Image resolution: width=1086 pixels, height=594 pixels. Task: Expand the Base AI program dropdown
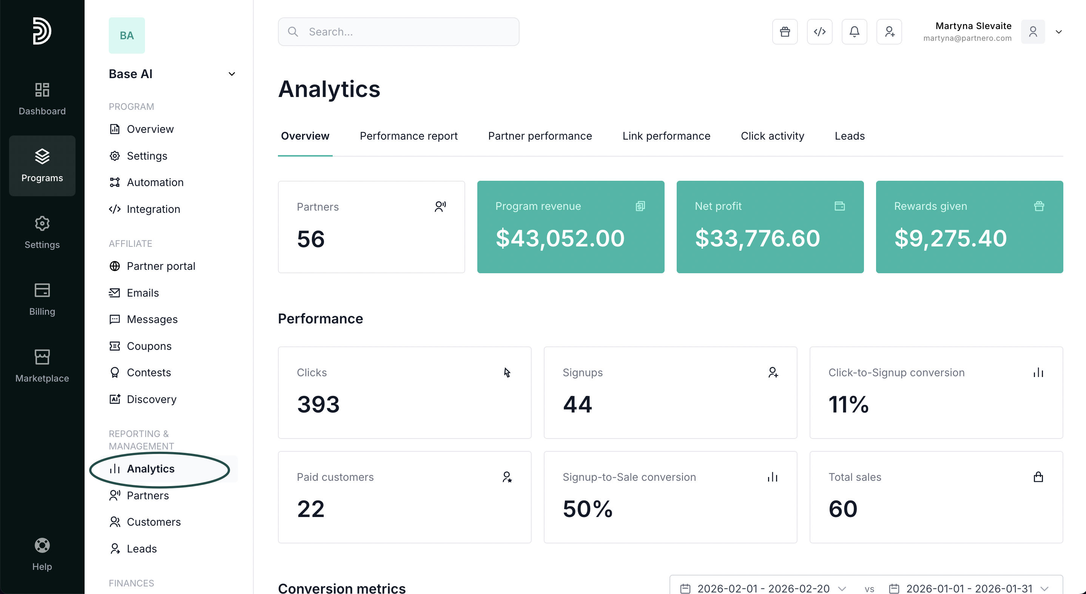click(x=231, y=74)
